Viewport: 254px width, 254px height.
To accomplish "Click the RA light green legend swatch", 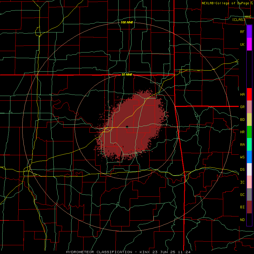I will click(x=249, y=144).
